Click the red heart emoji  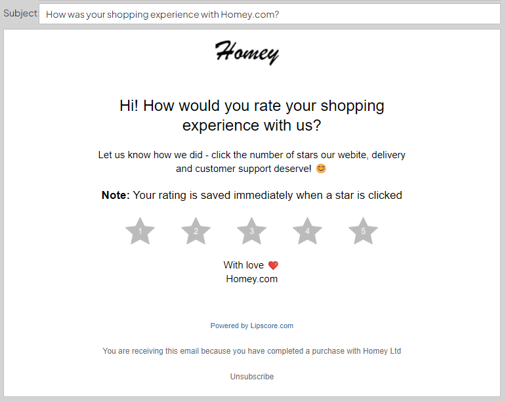[273, 265]
